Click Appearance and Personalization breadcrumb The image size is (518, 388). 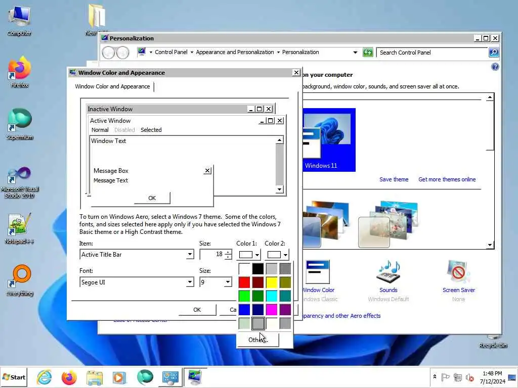[235, 52]
